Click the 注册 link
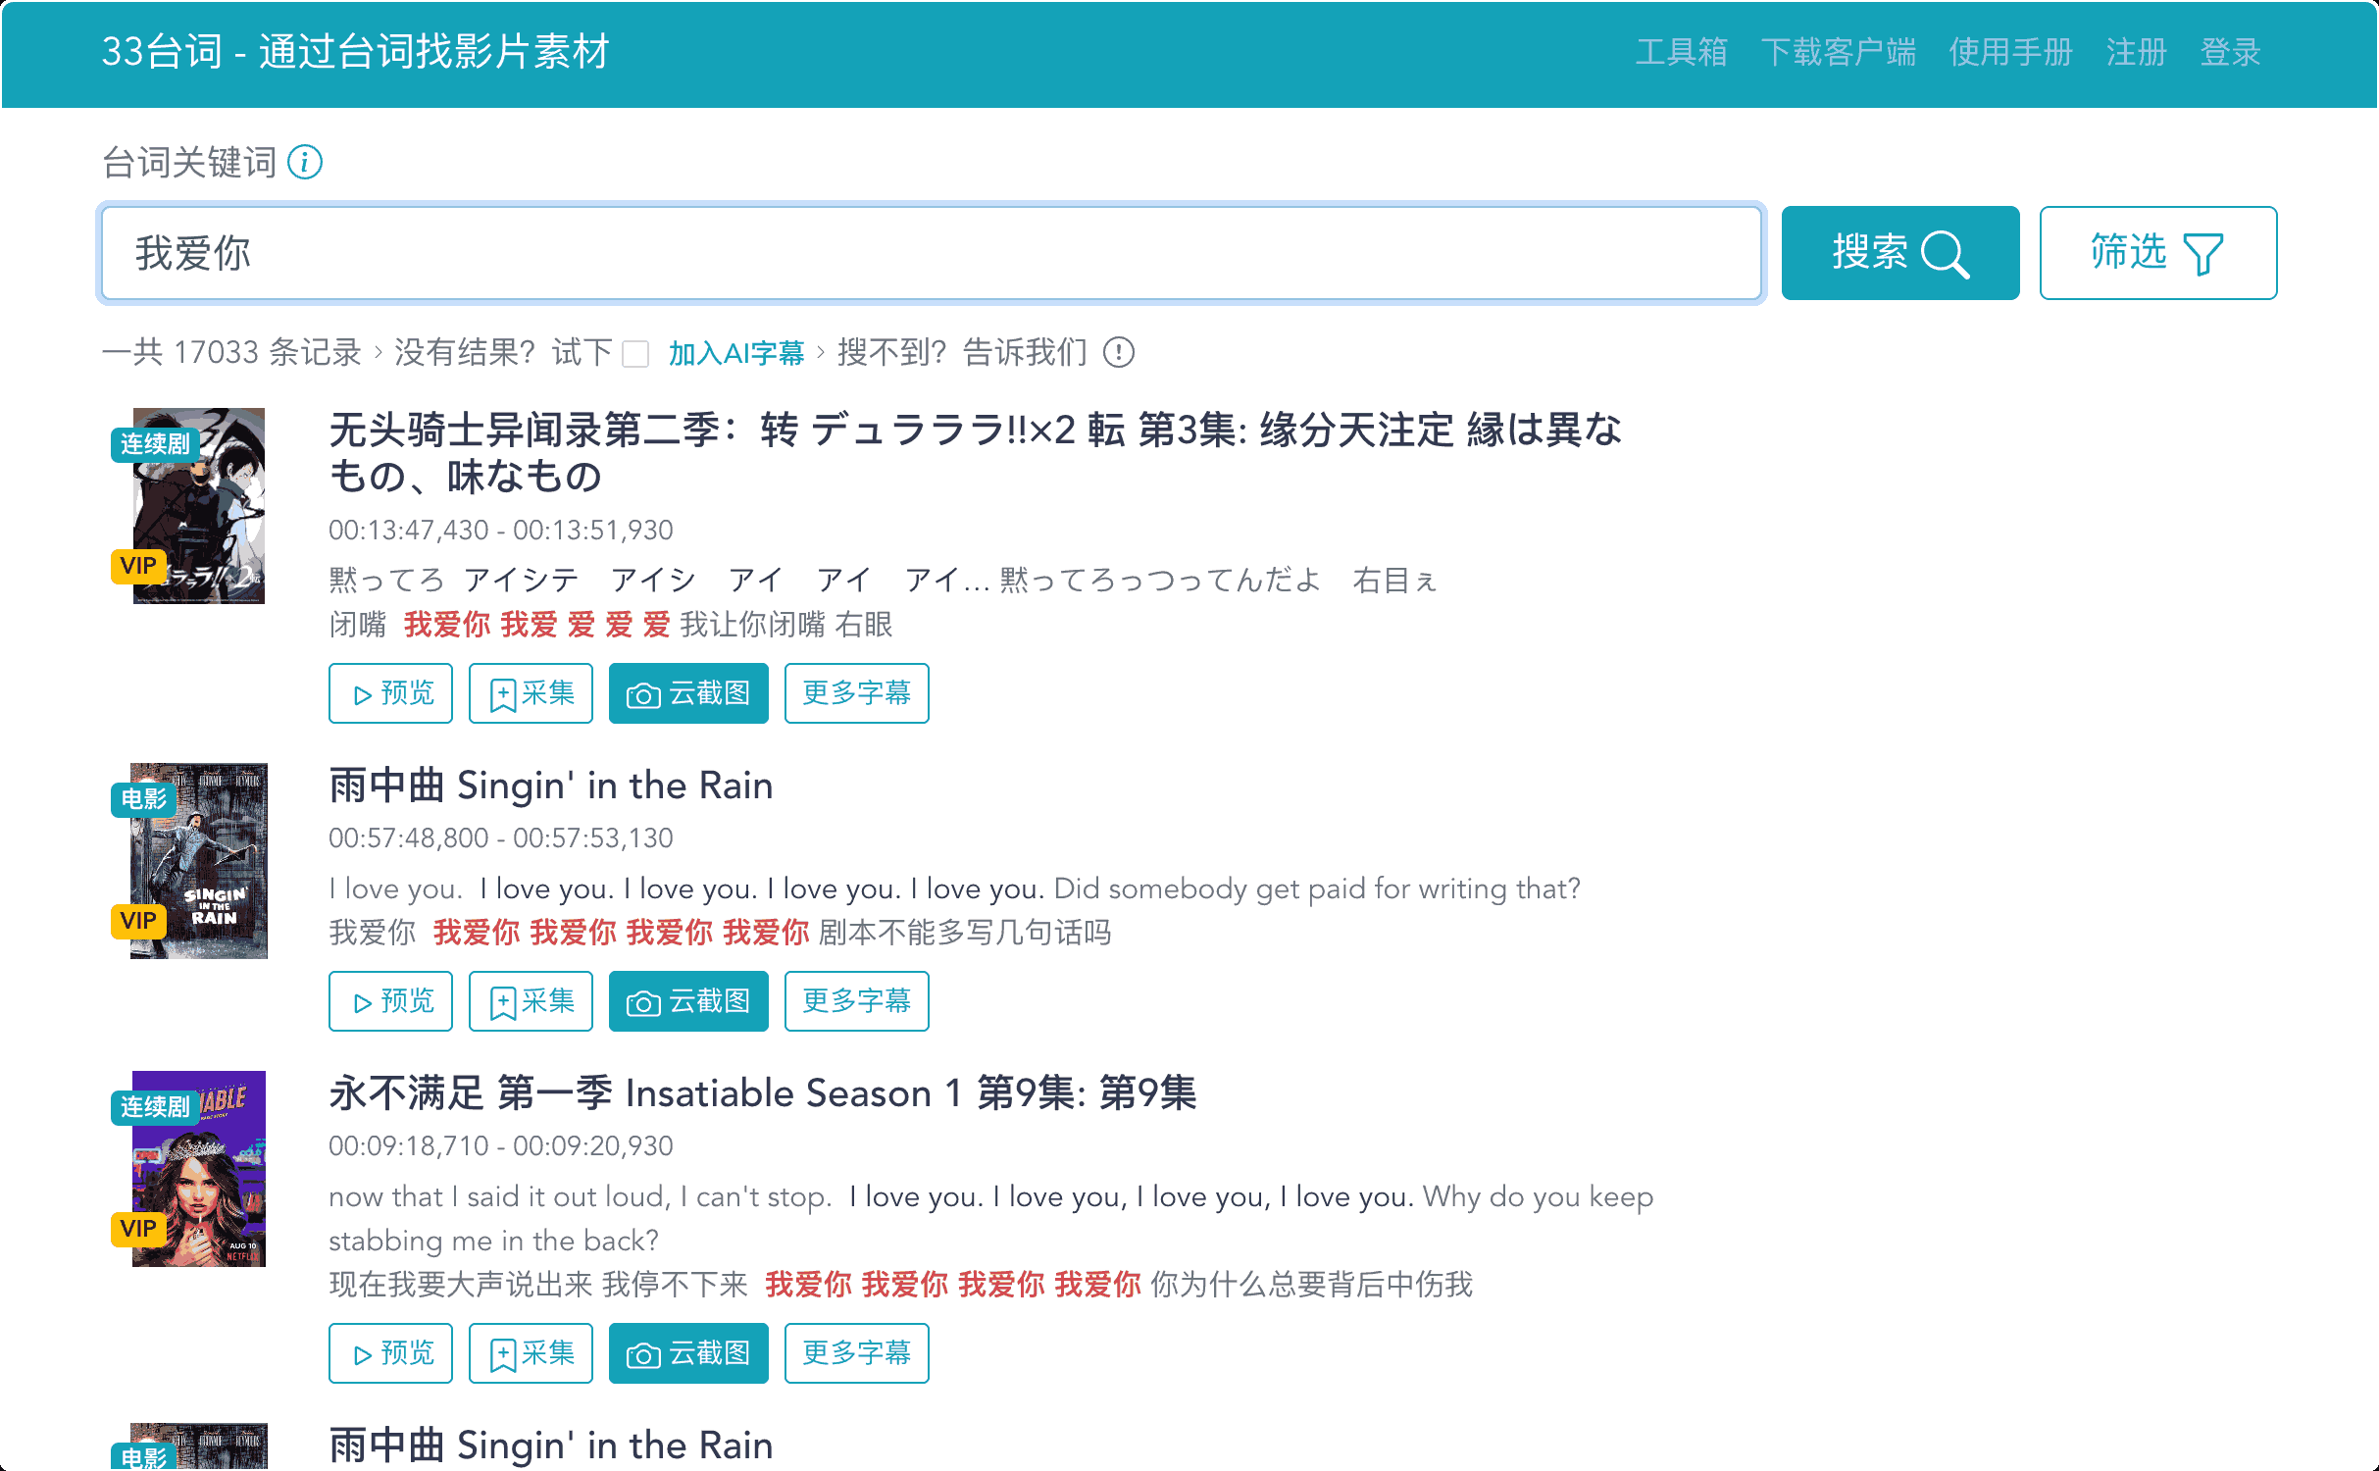 [x=2136, y=52]
